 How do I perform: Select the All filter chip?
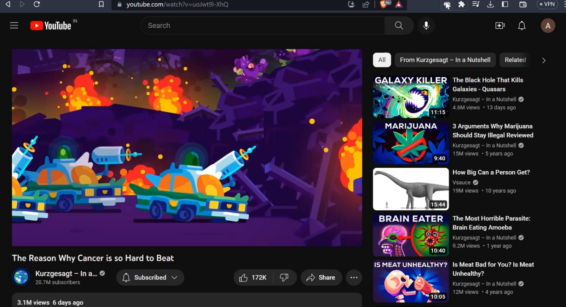point(382,60)
